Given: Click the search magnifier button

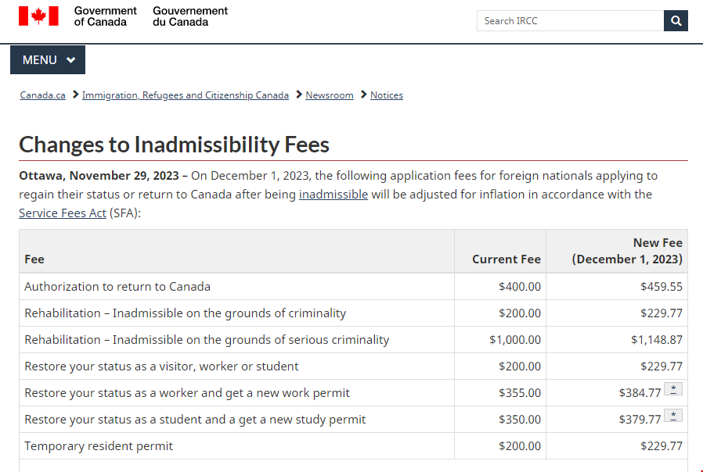Looking at the screenshot, I should click(676, 21).
